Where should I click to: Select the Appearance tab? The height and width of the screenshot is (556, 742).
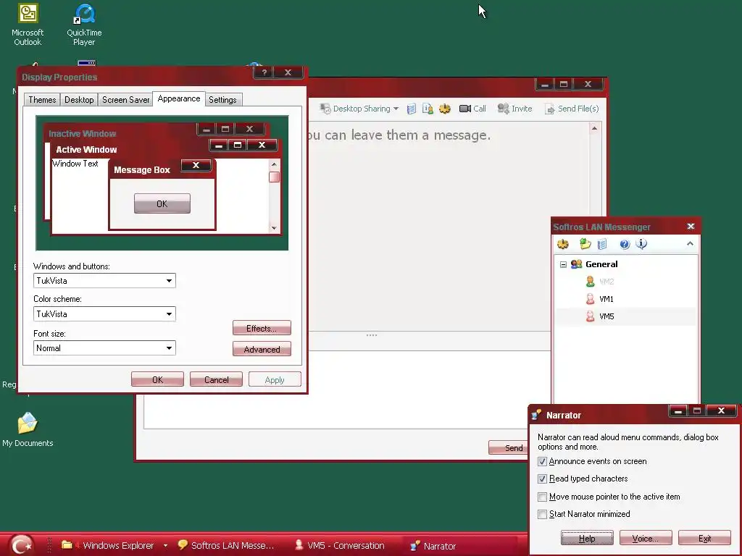(179, 98)
